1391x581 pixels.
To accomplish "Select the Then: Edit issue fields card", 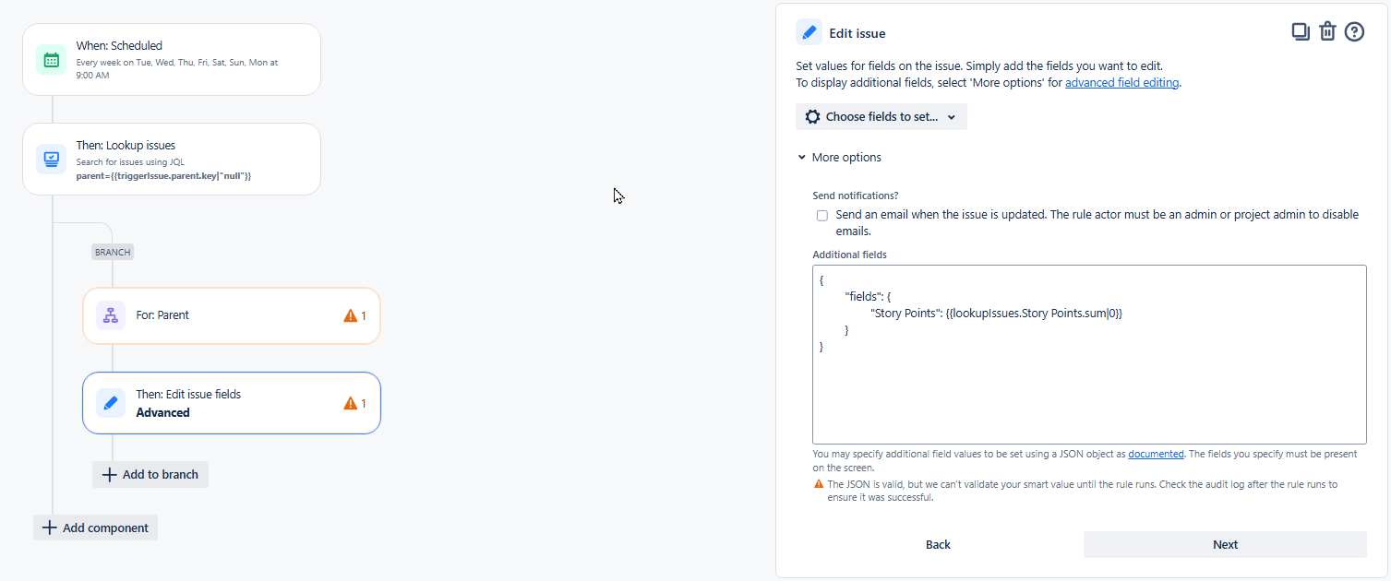I will [x=232, y=403].
